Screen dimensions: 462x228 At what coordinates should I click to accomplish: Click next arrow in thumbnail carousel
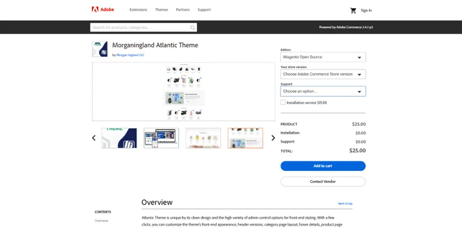(273, 138)
